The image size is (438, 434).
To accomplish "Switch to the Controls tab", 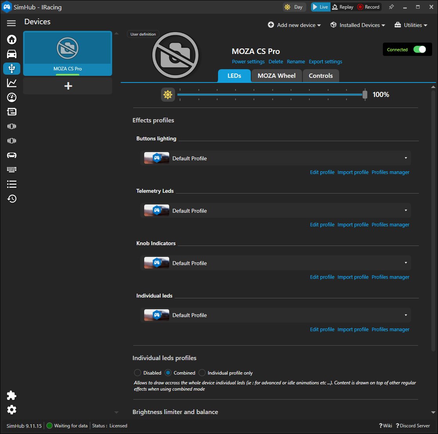I will click(x=321, y=76).
